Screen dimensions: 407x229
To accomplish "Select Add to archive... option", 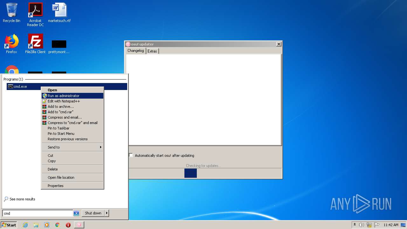I will coord(72,107).
